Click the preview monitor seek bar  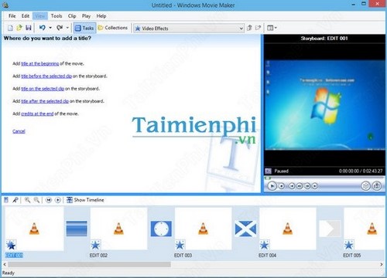[324, 178]
